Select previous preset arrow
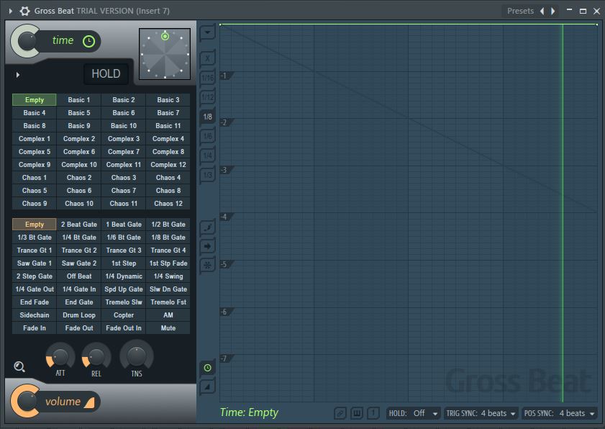Image resolution: width=605 pixels, height=429 pixels. point(542,11)
